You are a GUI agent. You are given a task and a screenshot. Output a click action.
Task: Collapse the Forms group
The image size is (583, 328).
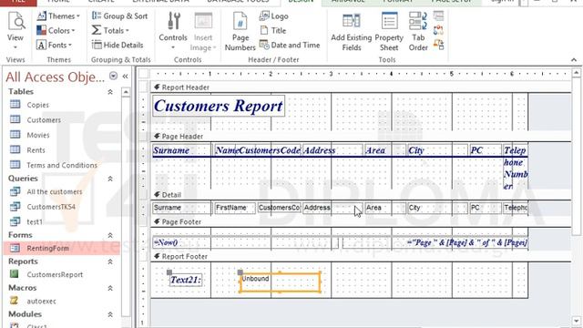click(x=110, y=235)
